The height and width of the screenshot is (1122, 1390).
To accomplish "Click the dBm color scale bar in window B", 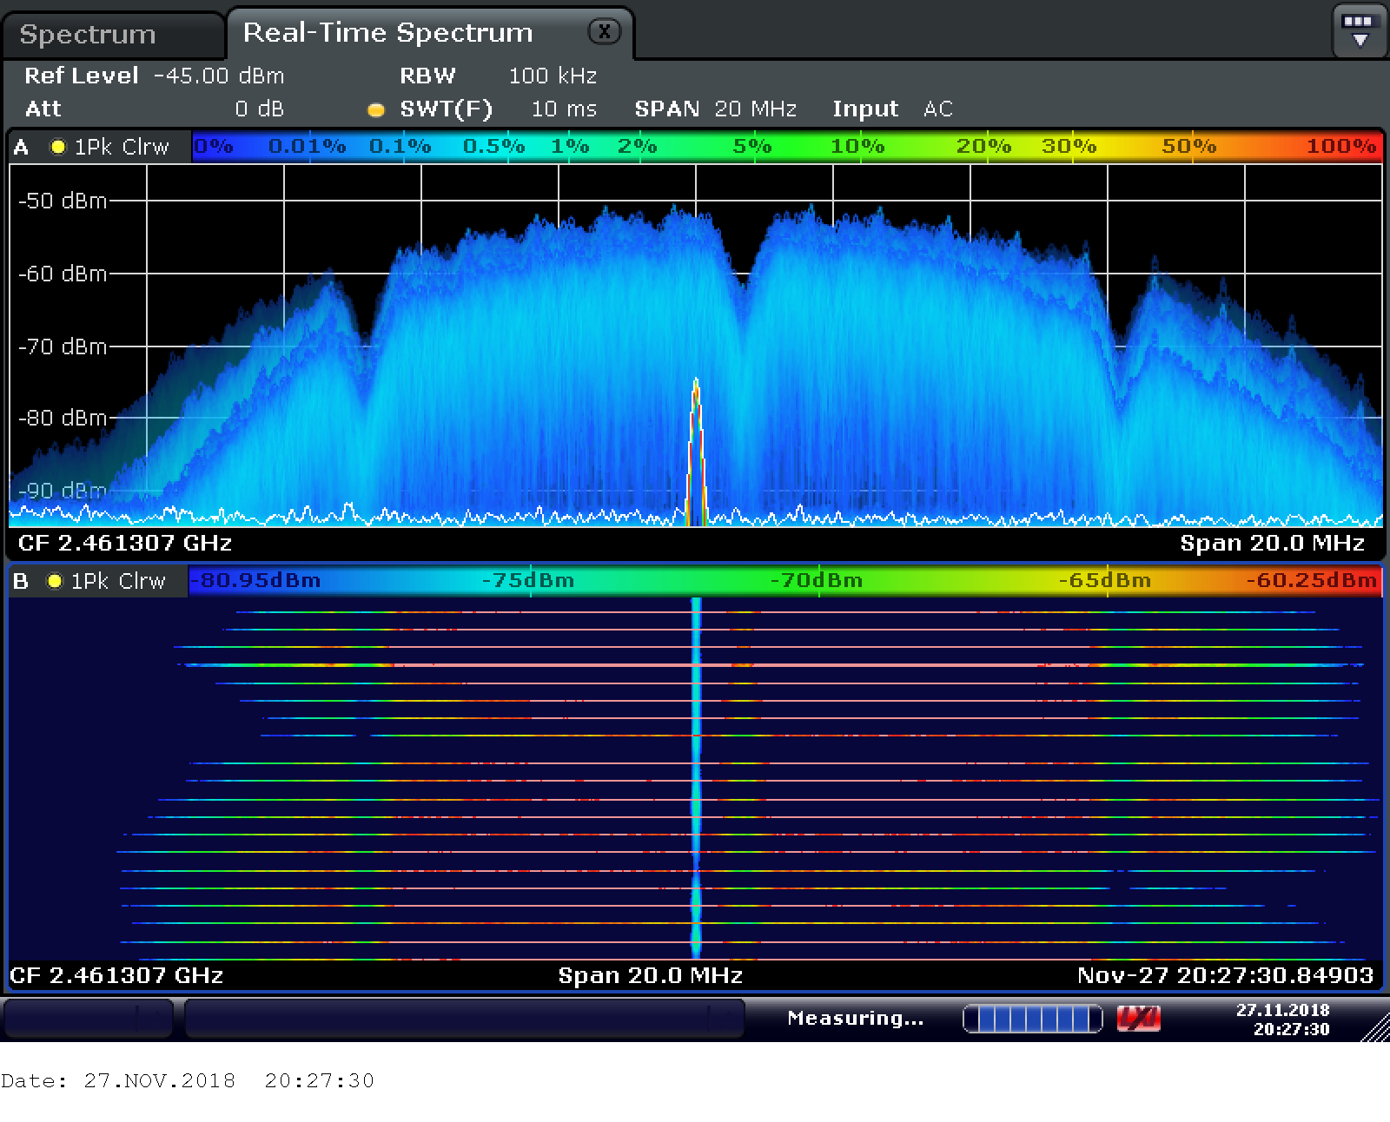I will tap(784, 581).
